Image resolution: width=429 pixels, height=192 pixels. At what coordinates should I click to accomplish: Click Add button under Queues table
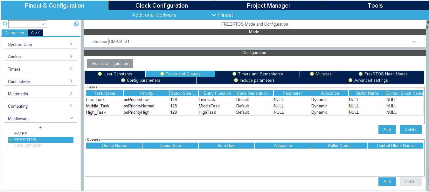(387, 182)
